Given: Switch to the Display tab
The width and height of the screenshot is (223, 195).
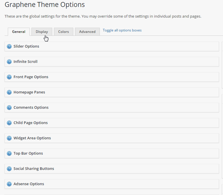Looking at the screenshot, I should pos(42,32).
